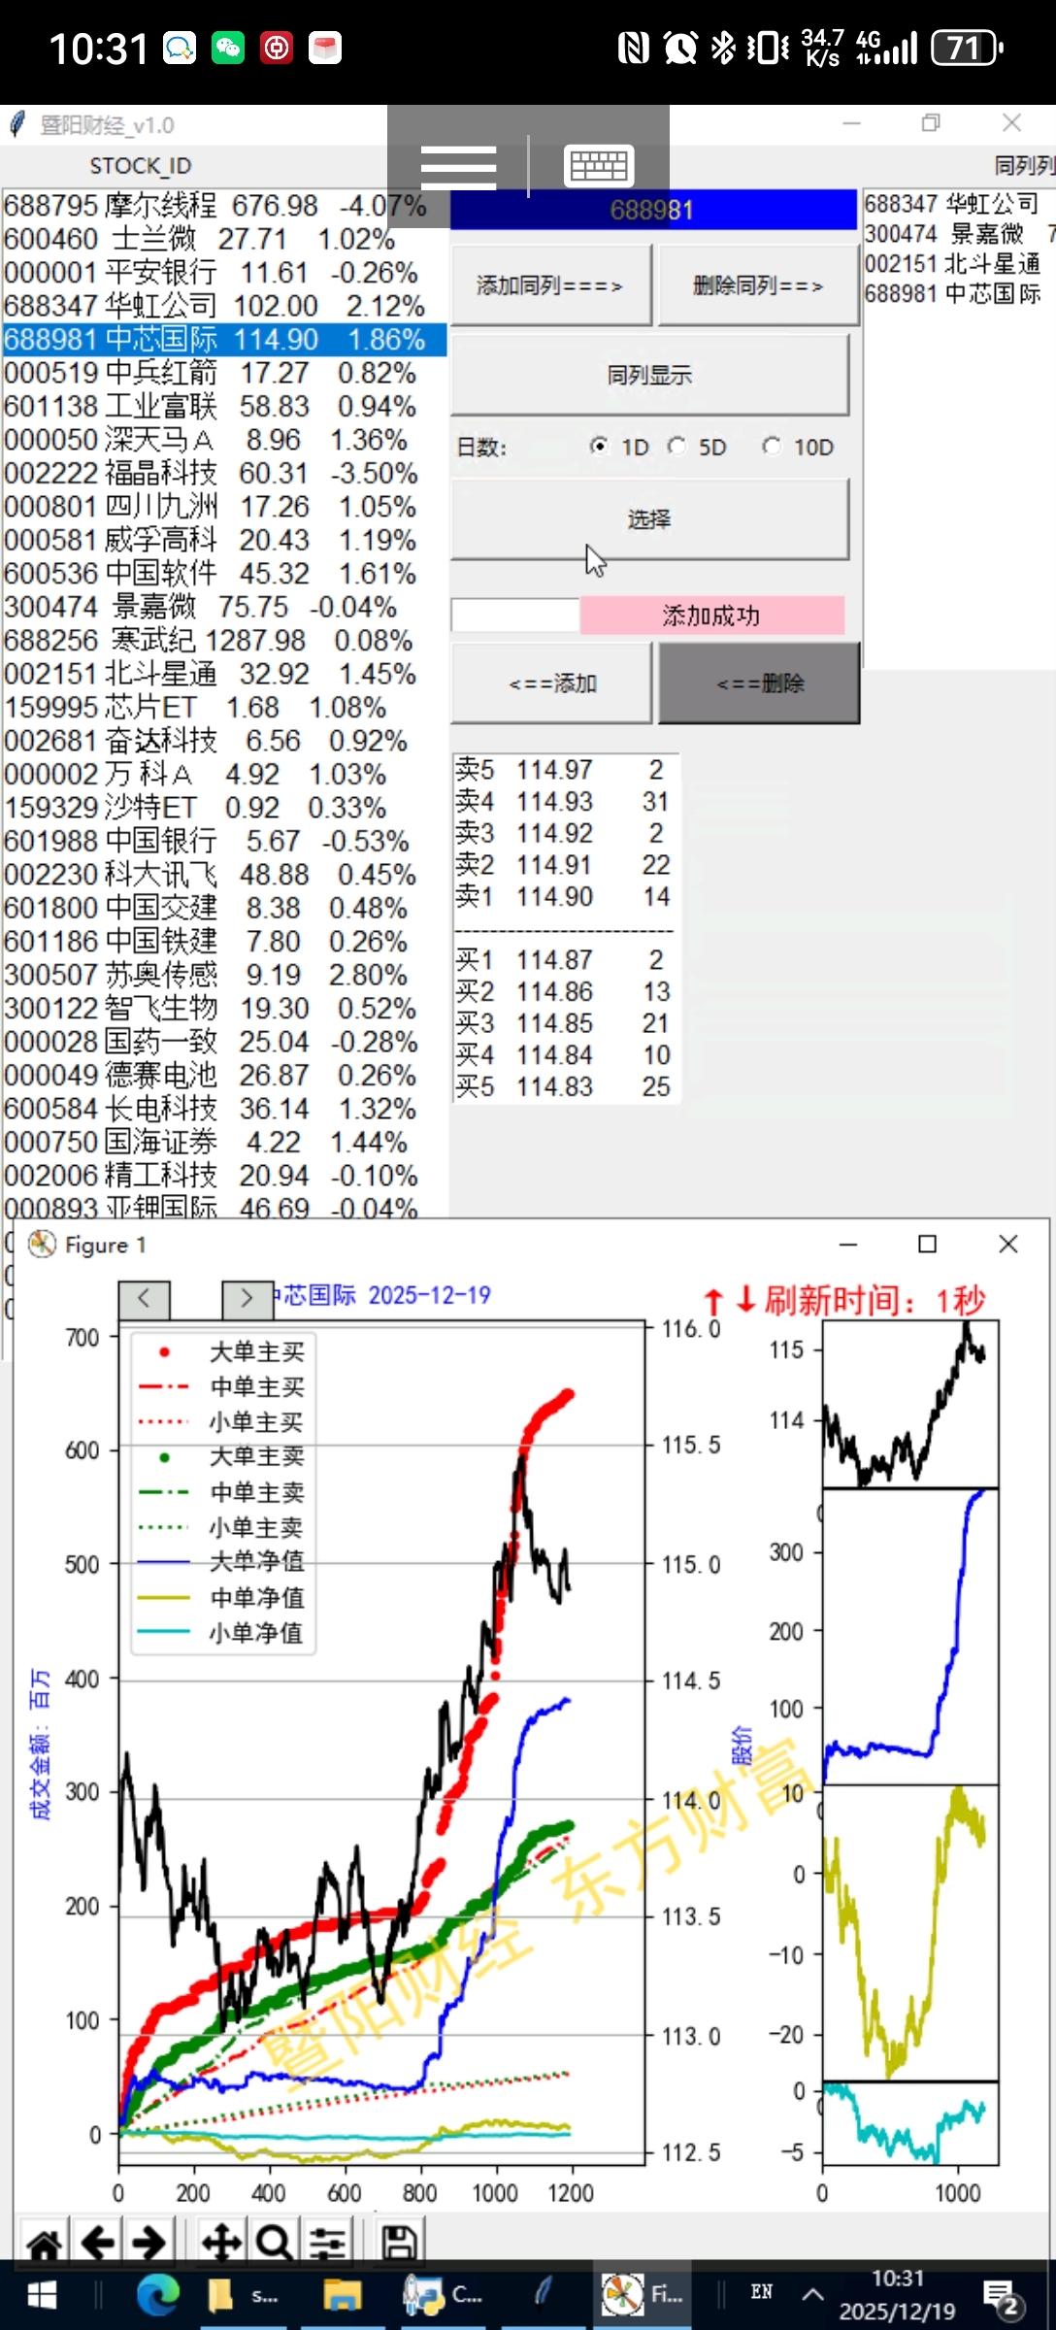Click 添加同列===> button
This screenshot has width=1056, height=2330.
(x=550, y=285)
